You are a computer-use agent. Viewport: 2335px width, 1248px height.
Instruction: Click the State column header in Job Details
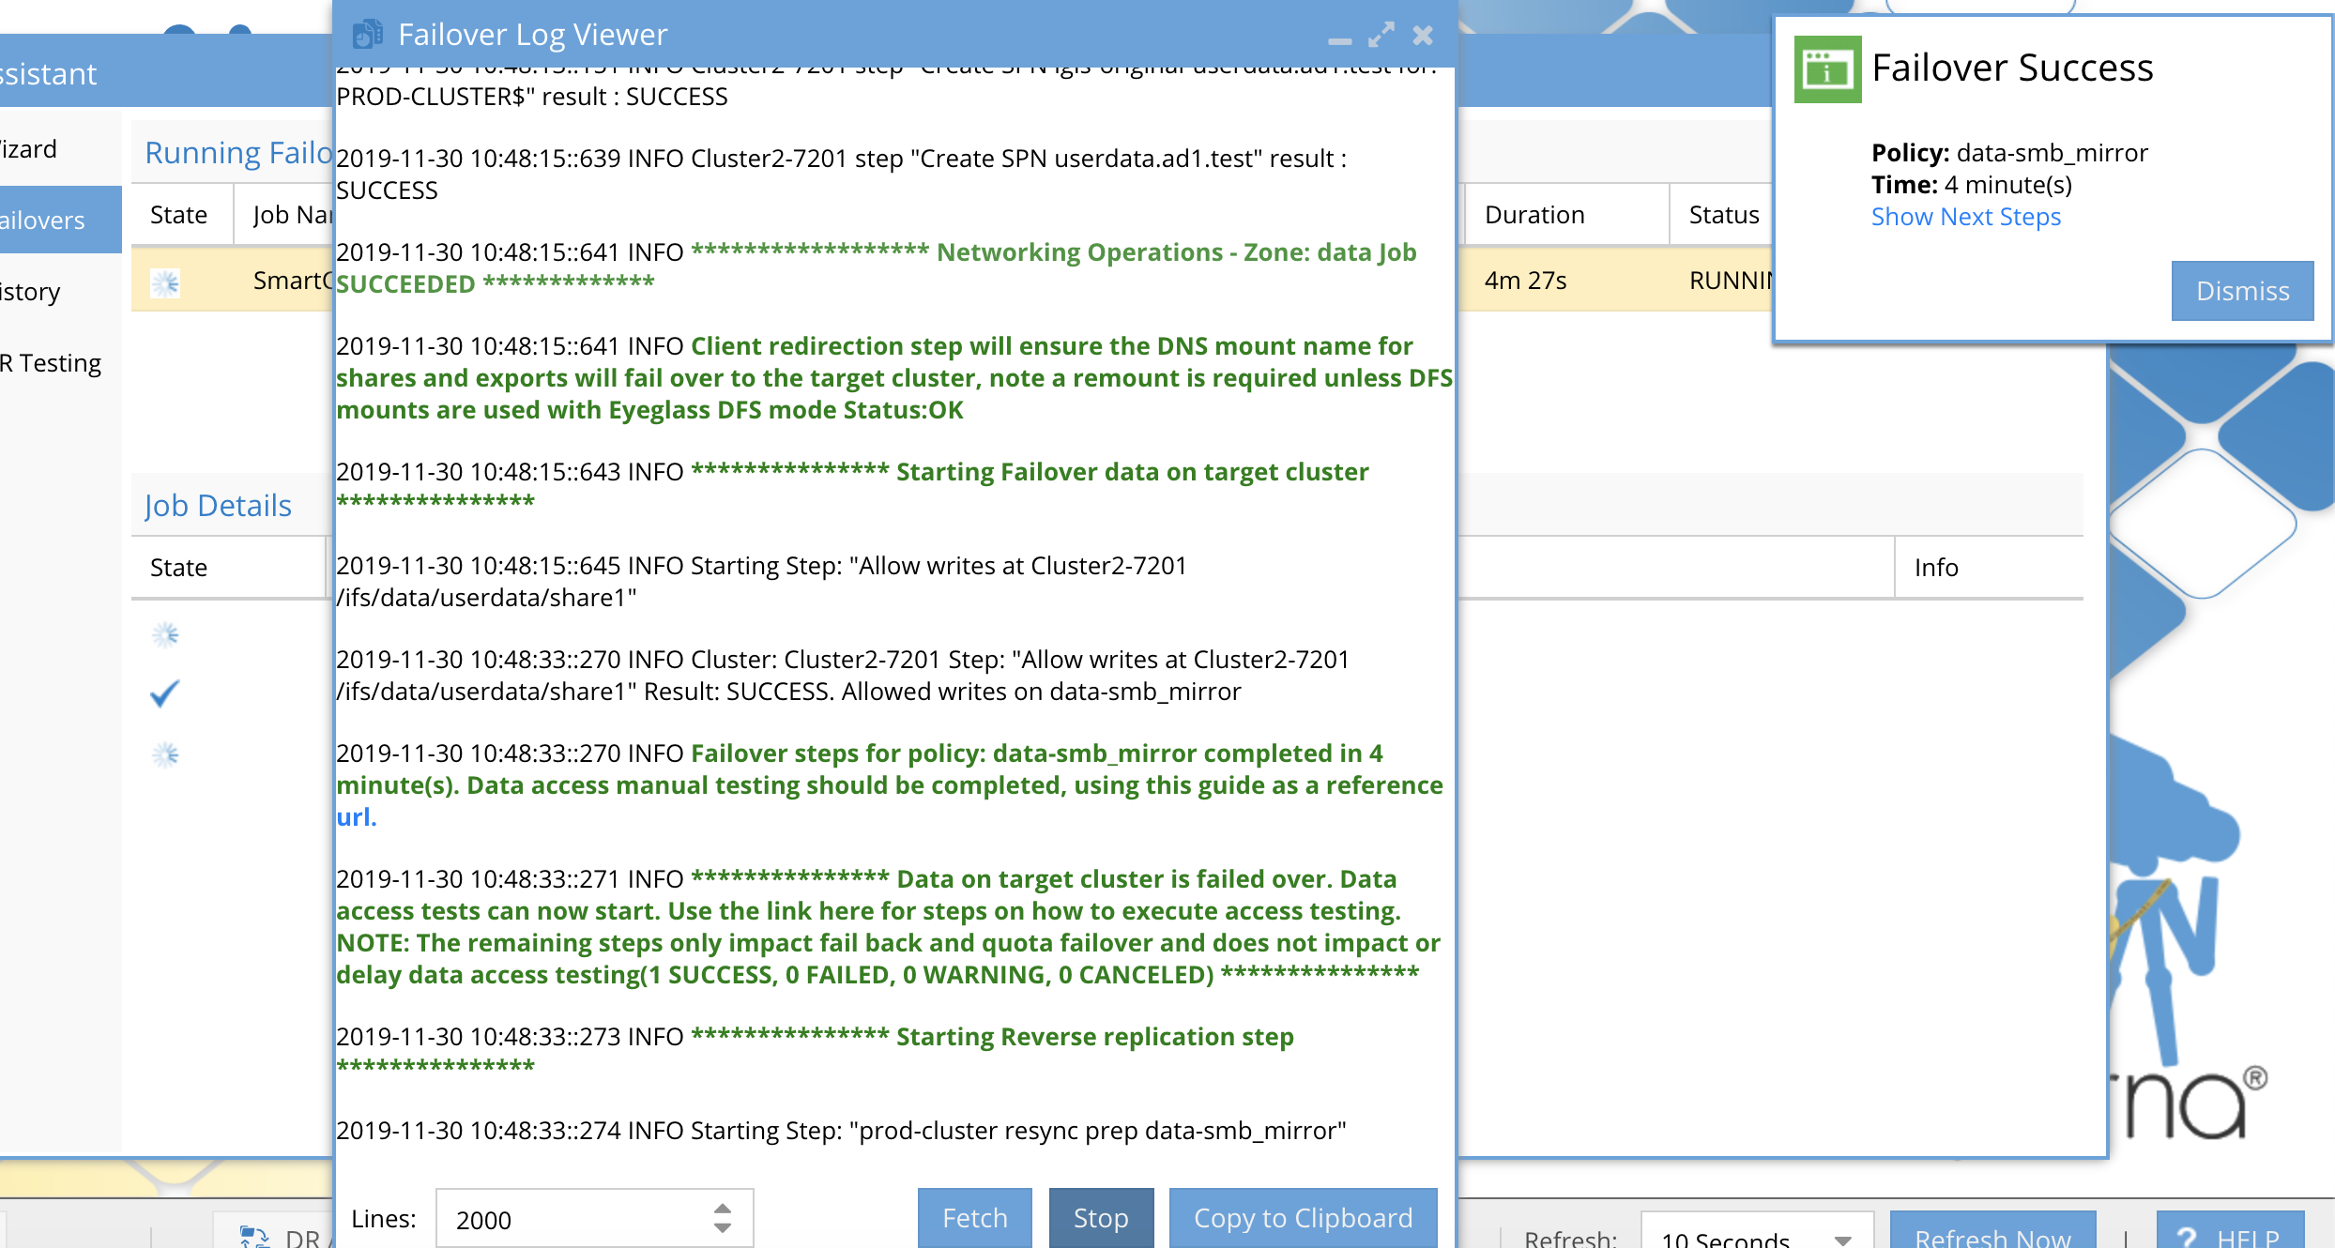pos(228,568)
